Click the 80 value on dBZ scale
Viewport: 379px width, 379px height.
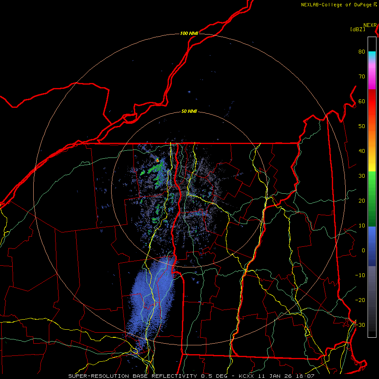[x=362, y=51]
